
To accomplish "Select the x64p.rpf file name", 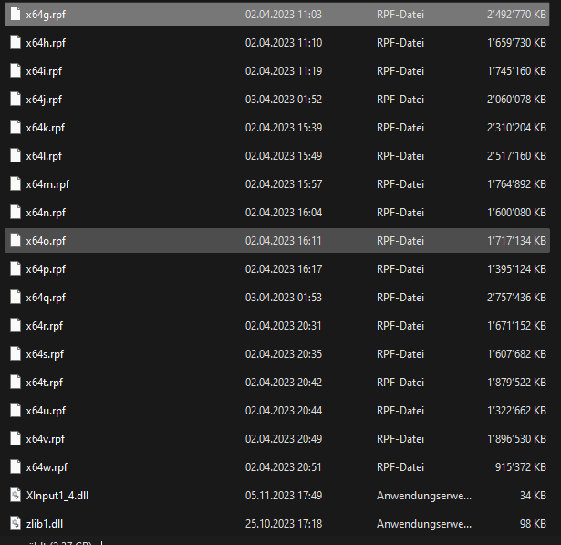I will pos(46,269).
